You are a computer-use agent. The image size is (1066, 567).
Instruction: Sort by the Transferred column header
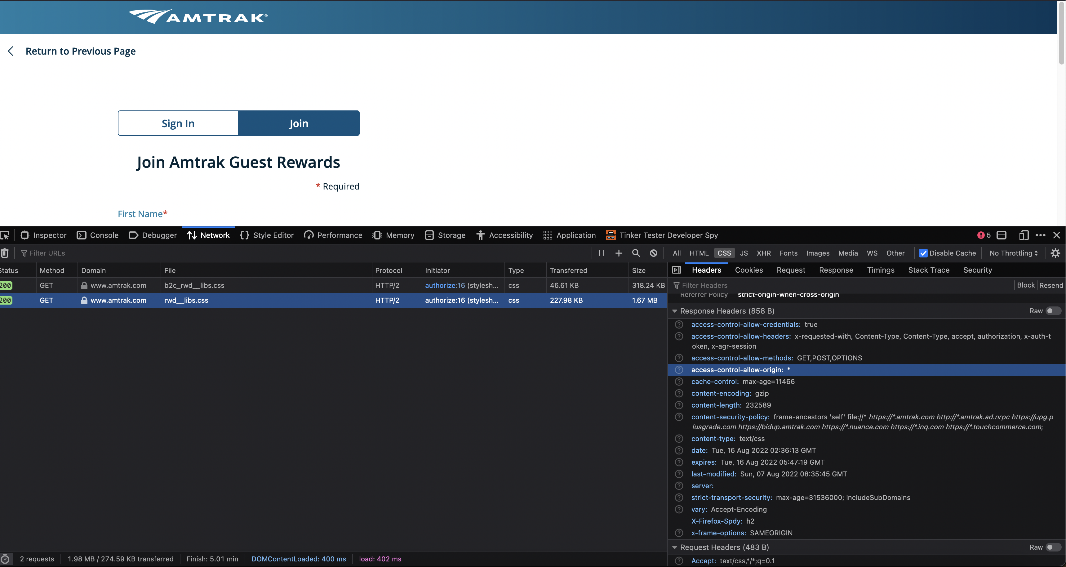click(x=587, y=271)
